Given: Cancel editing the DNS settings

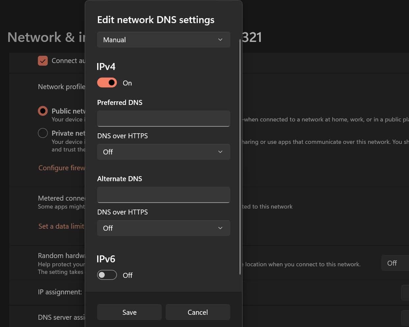Looking at the screenshot, I should point(198,312).
